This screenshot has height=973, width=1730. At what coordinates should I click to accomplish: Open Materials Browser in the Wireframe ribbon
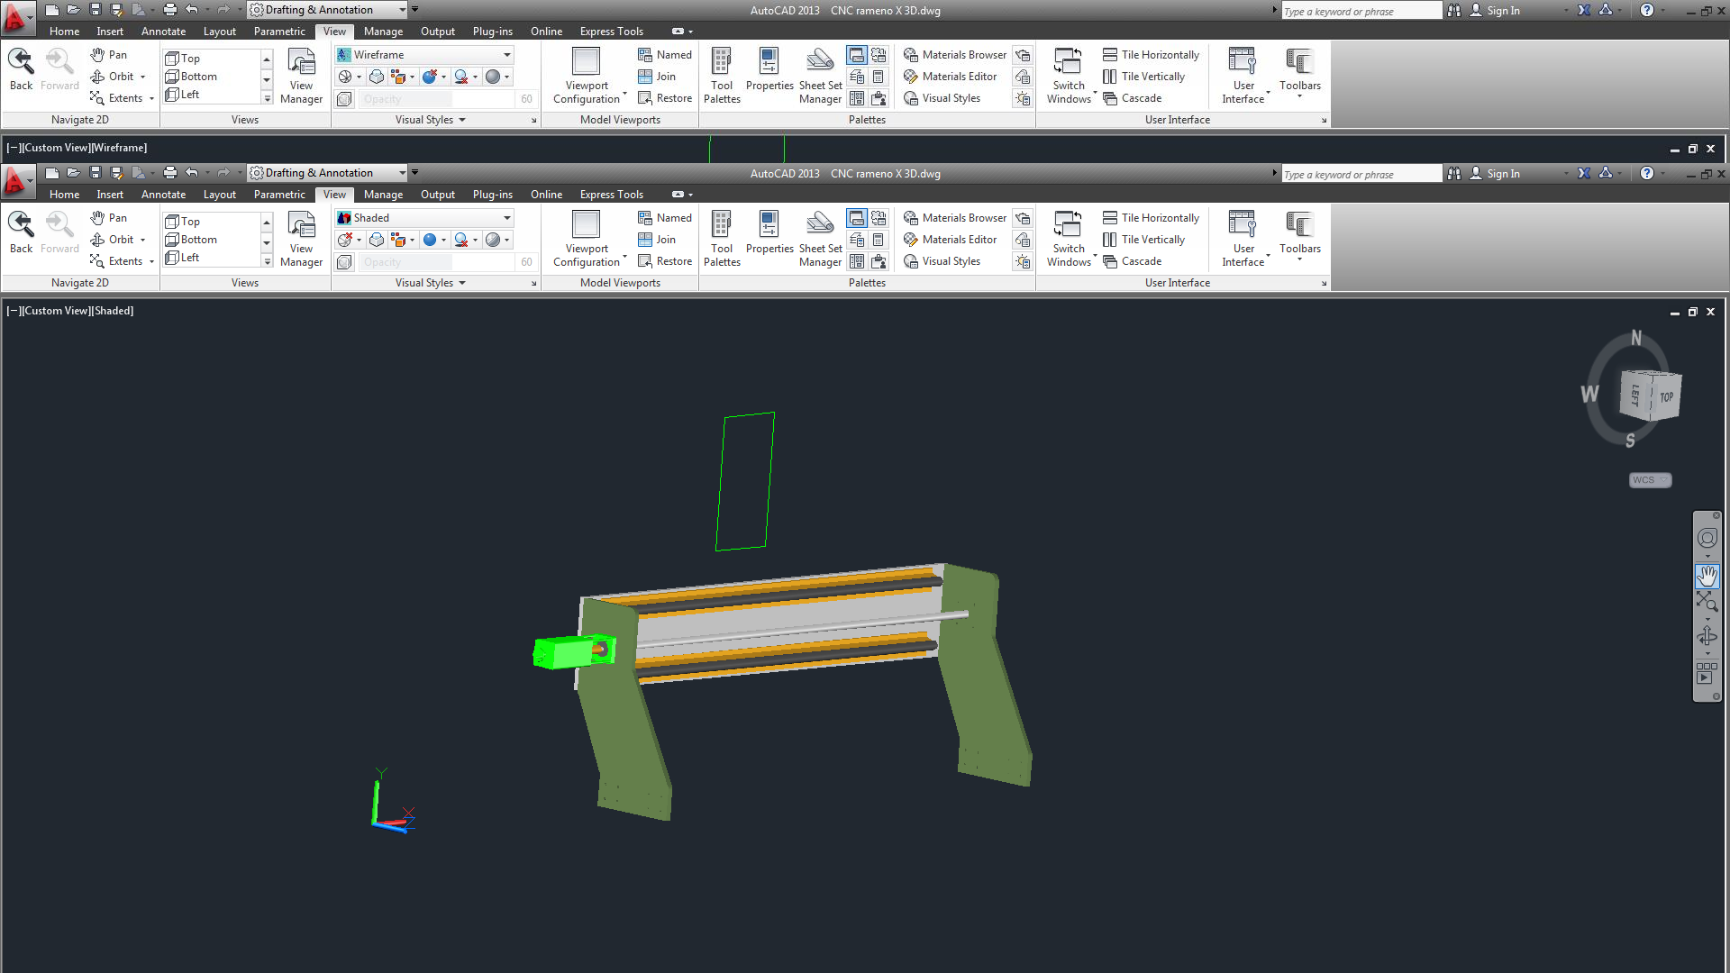coord(955,55)
